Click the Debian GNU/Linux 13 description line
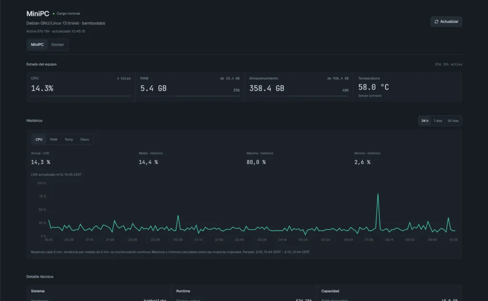This screenshot has width=488, height=301. click(66, 23)
